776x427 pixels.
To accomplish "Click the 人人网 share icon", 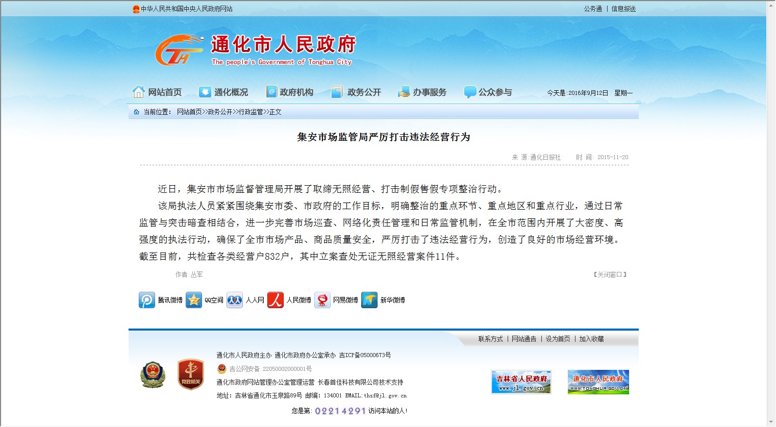I will tap(235, 300).
